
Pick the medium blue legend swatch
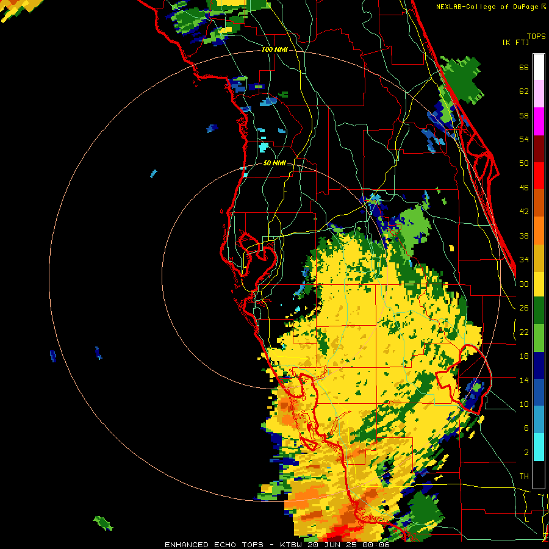pyautogui.click(x=539, y=392)
